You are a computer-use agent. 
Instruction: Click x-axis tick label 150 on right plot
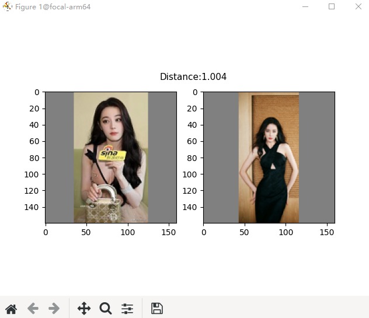[326, 232]
